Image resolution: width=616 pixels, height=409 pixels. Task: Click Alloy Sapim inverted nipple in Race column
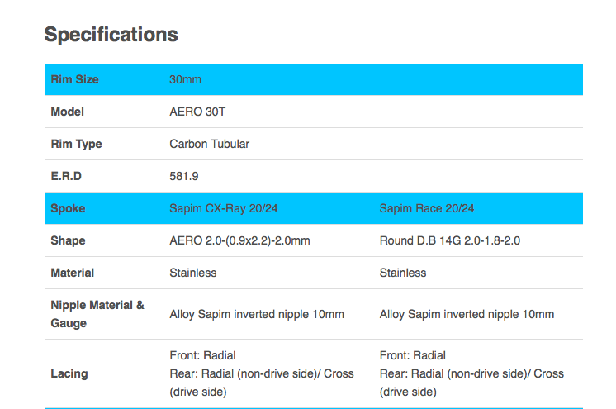pyautogui.click(x=467, y=314)
